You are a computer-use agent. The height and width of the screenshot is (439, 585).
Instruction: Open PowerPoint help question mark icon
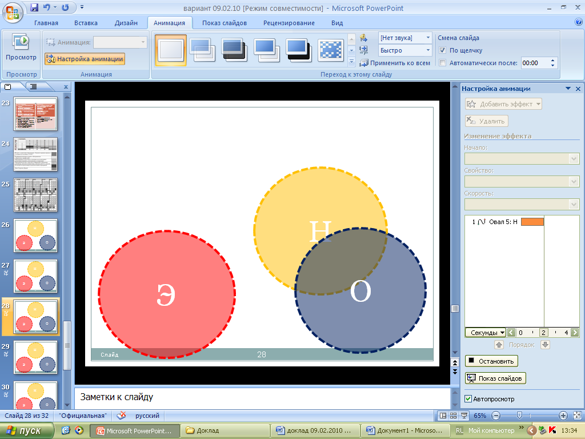click(578, 22)
